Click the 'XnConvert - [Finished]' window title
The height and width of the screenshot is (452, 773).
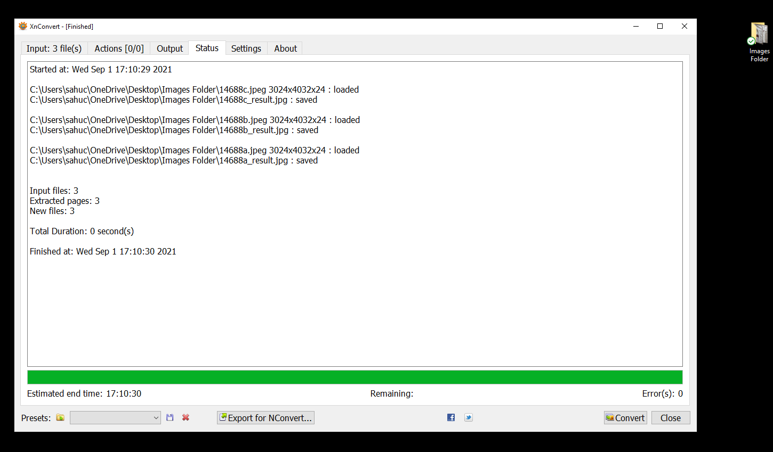61,26
